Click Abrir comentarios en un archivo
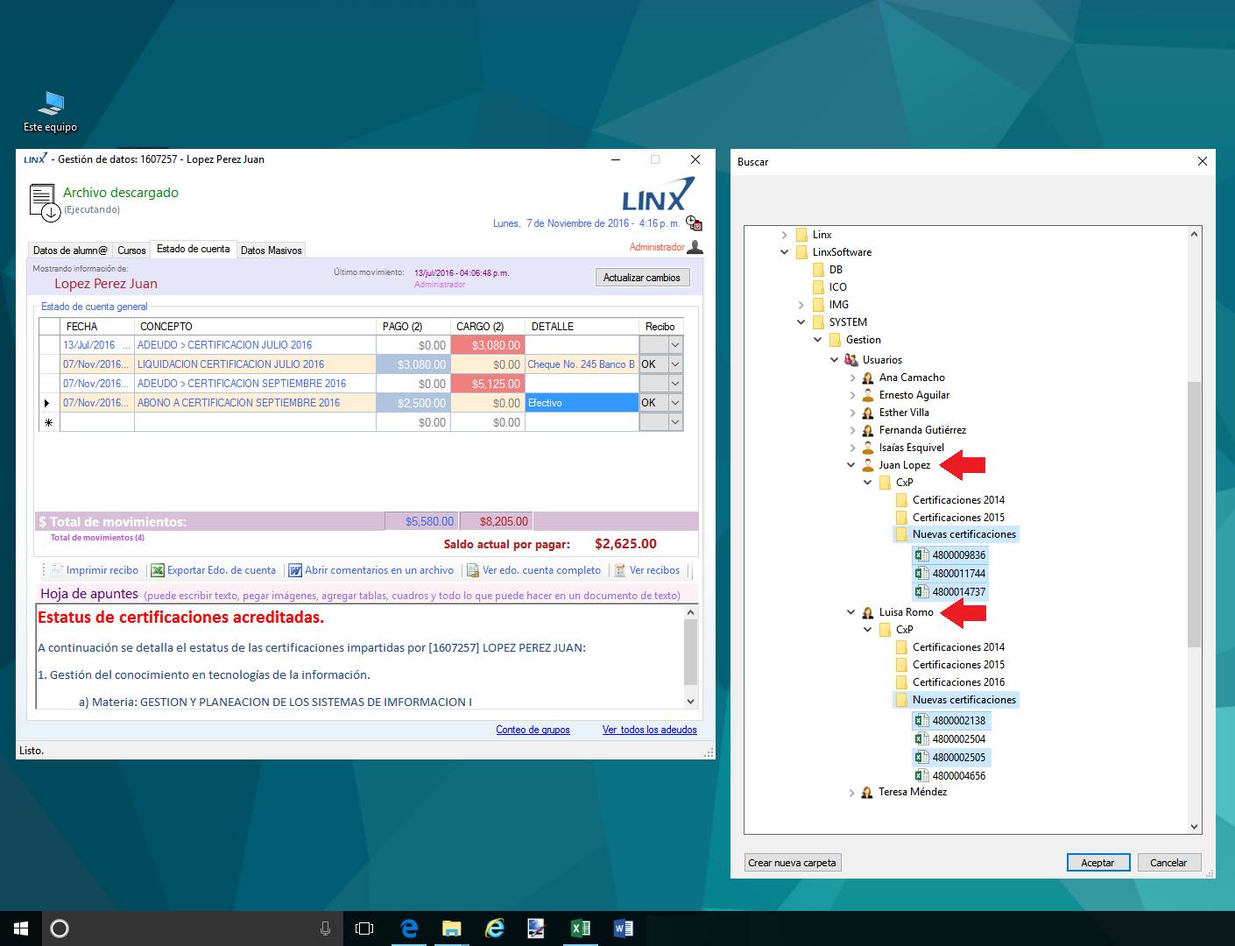1235x946 pixels. pyautogui.click(x=371, y=570)
